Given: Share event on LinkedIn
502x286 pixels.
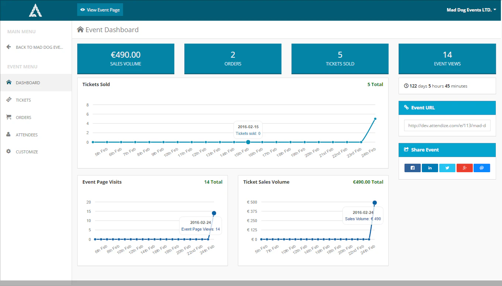Looking at the screenshot, I should [430, 168].
